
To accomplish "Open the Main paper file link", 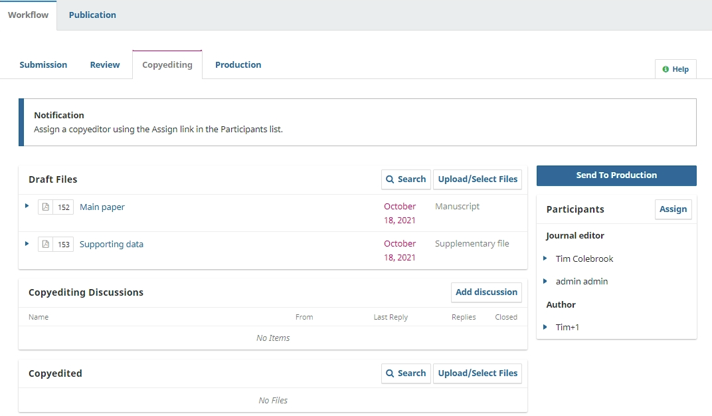I will pos(102,207).
